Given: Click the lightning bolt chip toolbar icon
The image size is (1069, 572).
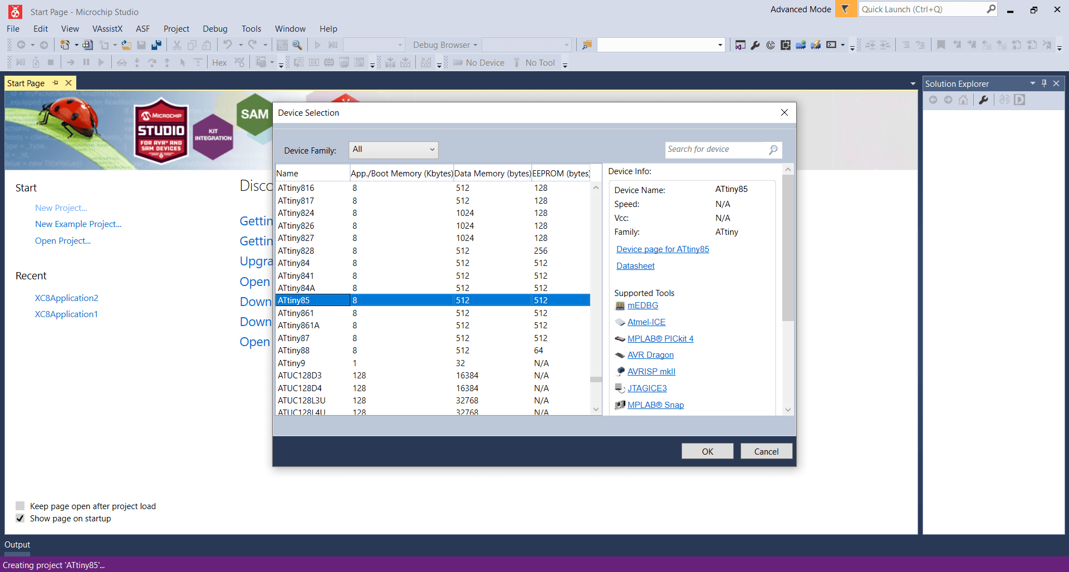Looking at the screenshot, I should tap(816, 45).
